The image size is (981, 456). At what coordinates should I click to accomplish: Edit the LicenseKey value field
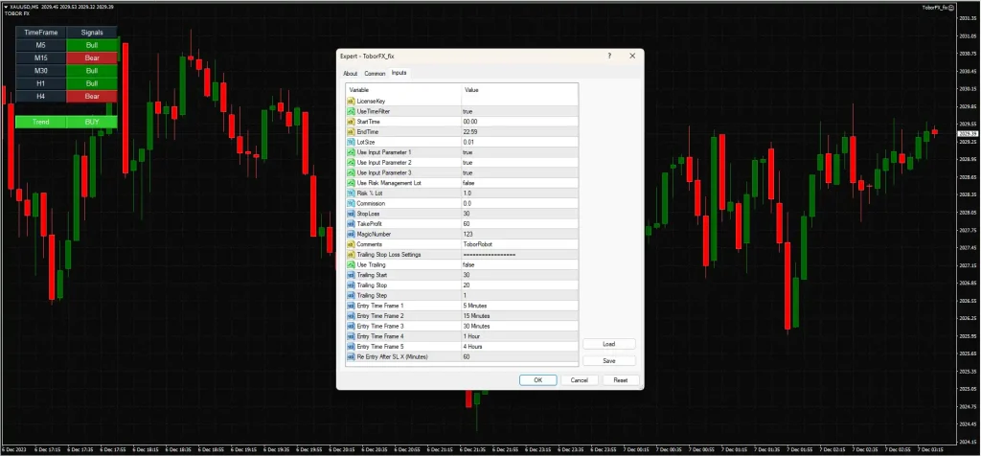click(x=519, y=101)
